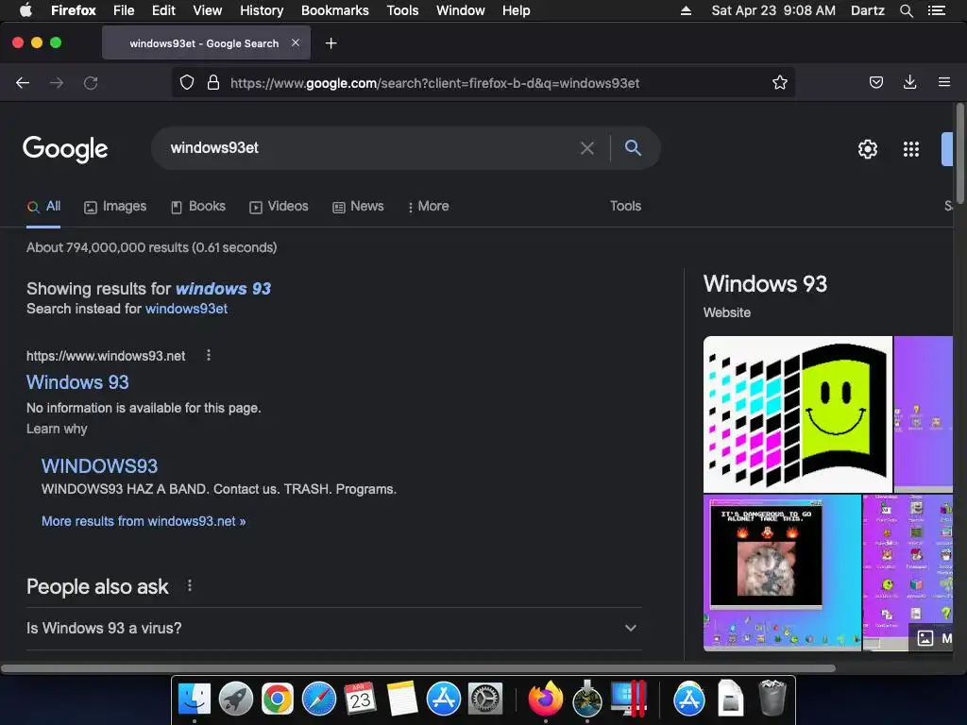Open the Apple menu logo
Screen dimensions: 967x725
25,9
